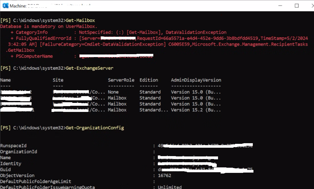Click the 'Get-Mailbox' command text
314x189 pixels.
pyautogui.click(x=80, y=20)
